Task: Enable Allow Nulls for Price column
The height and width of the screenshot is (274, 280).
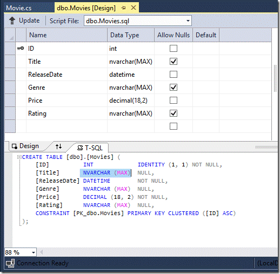Action: [174, 101]
